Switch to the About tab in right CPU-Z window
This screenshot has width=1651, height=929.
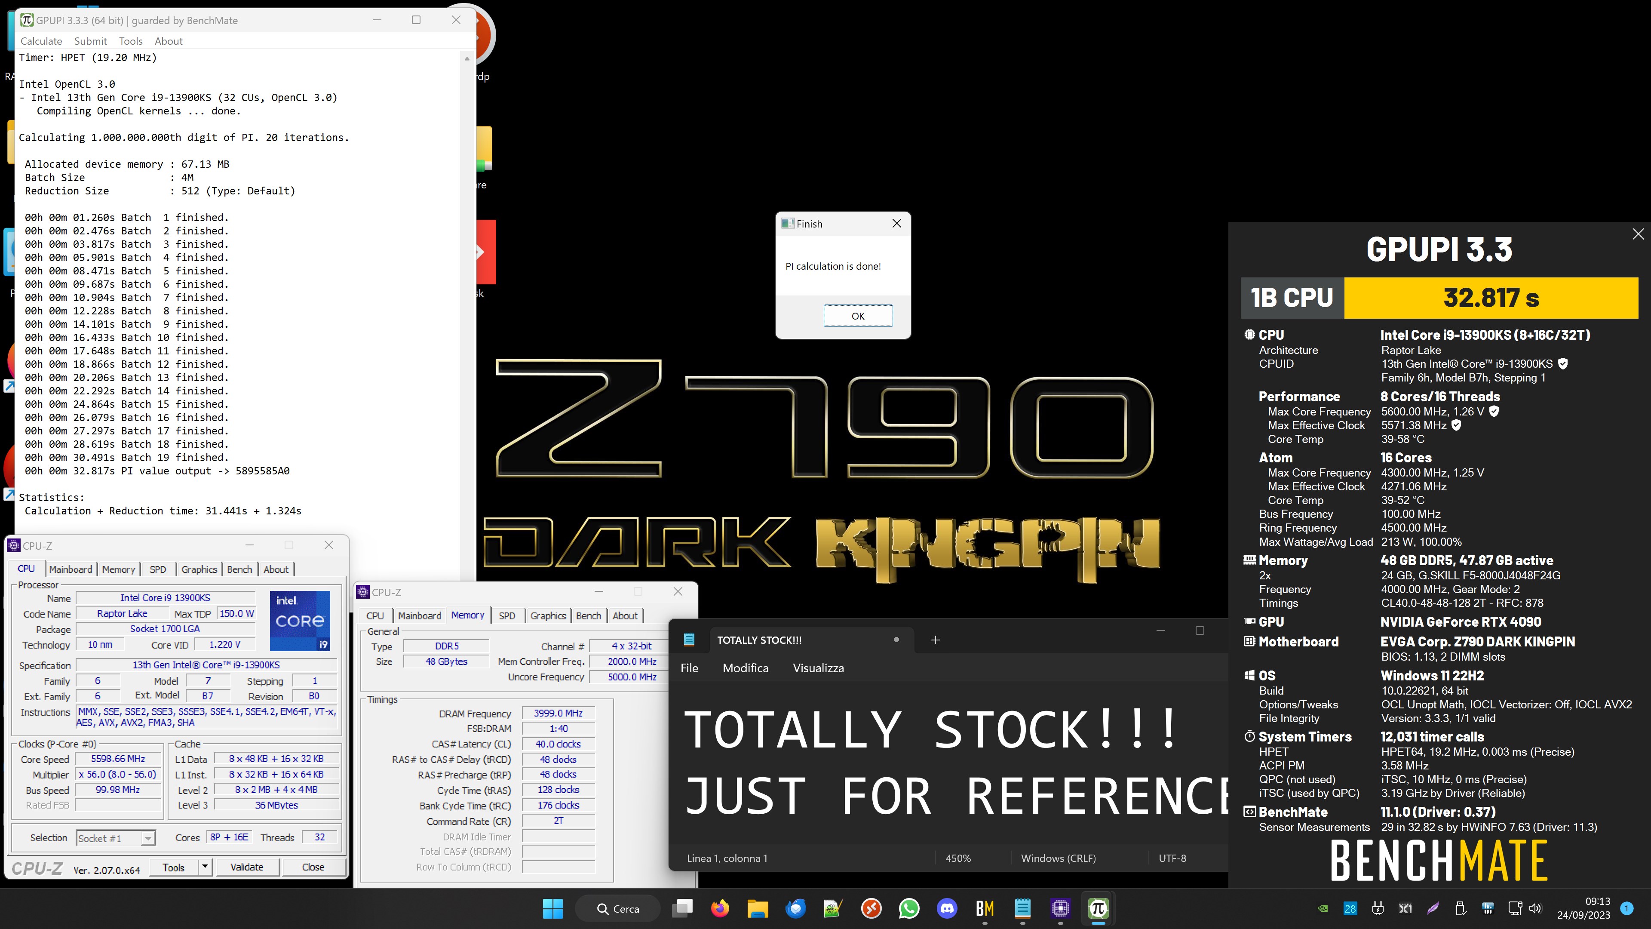(x=625, y=615)
